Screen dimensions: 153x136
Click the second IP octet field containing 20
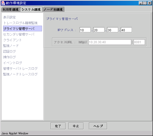coord(99,30)
